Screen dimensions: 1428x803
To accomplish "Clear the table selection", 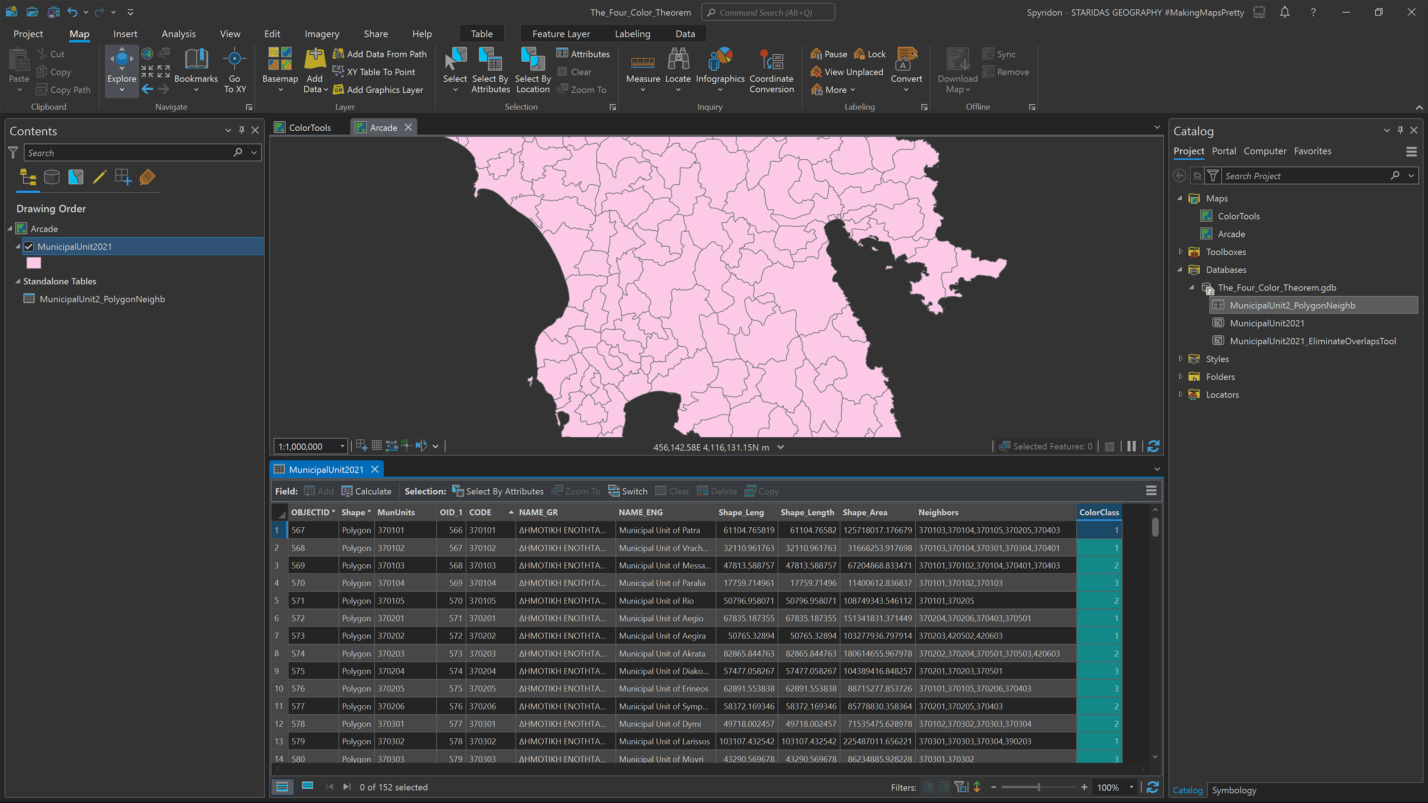I will click(x=672, y=491).
